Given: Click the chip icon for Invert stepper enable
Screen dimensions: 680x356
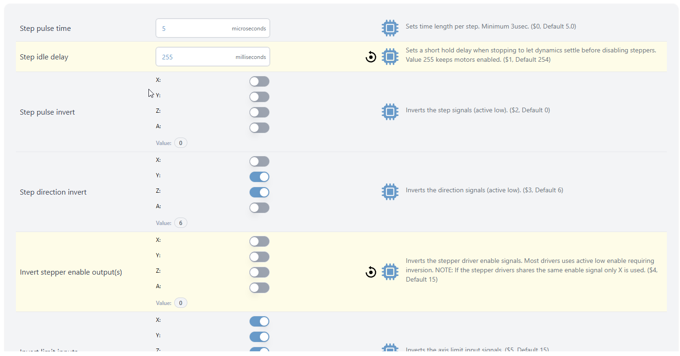Looking at the screenshot, I should click(390, 272).
